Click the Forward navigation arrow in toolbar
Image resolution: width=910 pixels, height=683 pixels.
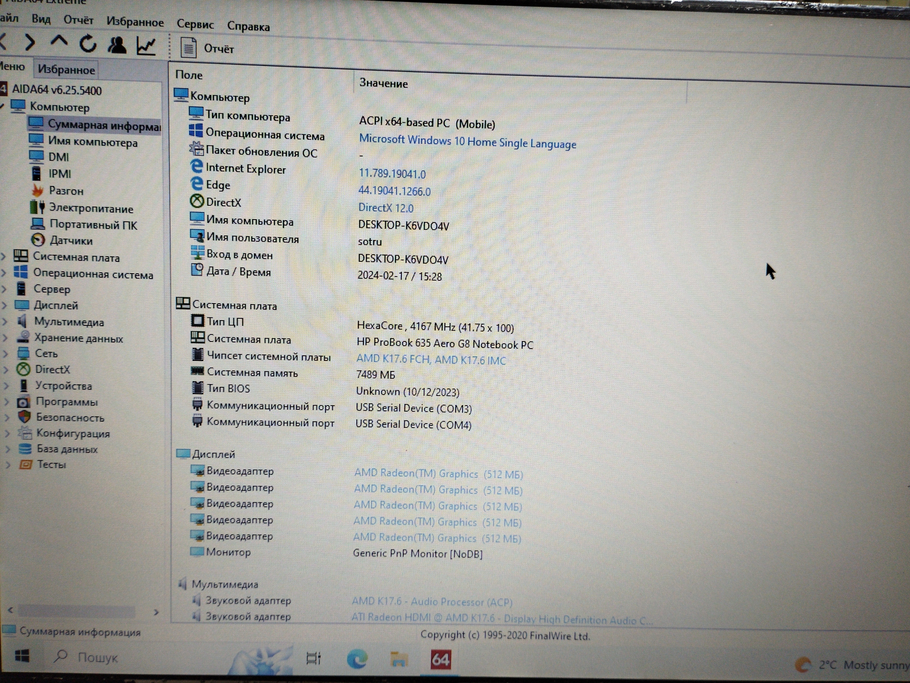(x=30, y=43)
